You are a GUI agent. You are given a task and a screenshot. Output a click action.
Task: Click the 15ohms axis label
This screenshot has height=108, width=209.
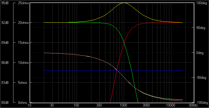point(23,43)
